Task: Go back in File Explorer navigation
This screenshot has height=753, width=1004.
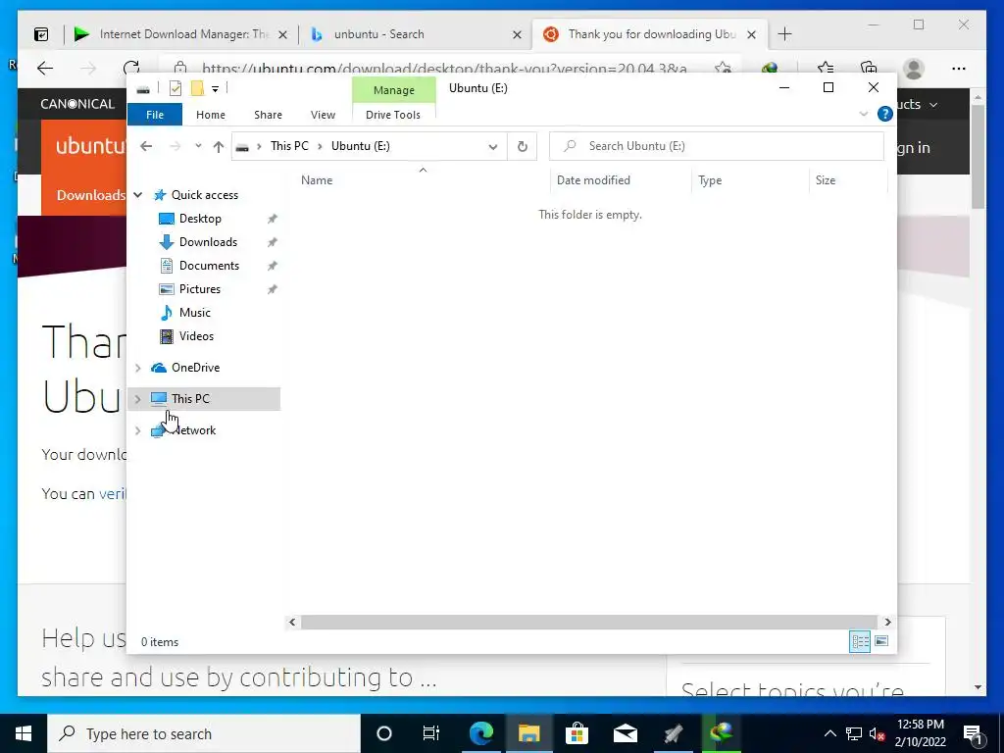Action: coord(146,146)
